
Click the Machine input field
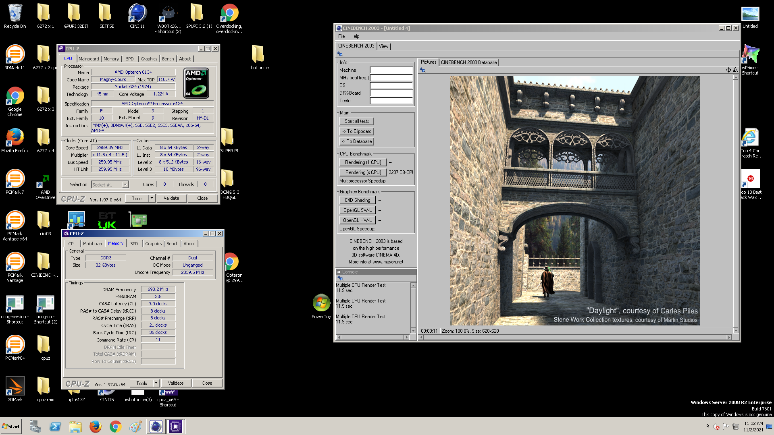point(391,70)
